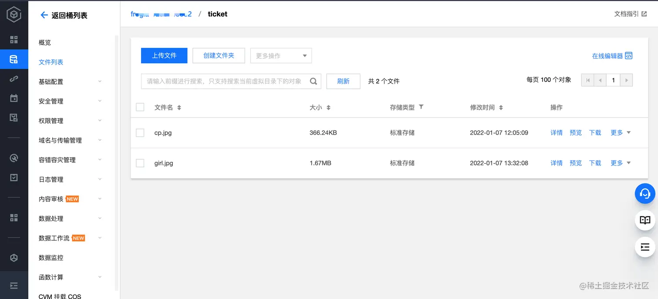Open the checklist icon in the dark rail

pyautogui.click(x=14, y=177)
